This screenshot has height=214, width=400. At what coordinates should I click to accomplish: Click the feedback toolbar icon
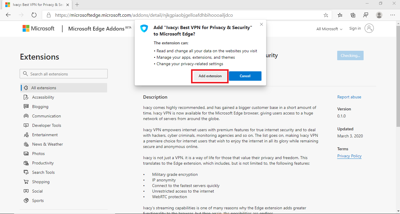point(366,15)
